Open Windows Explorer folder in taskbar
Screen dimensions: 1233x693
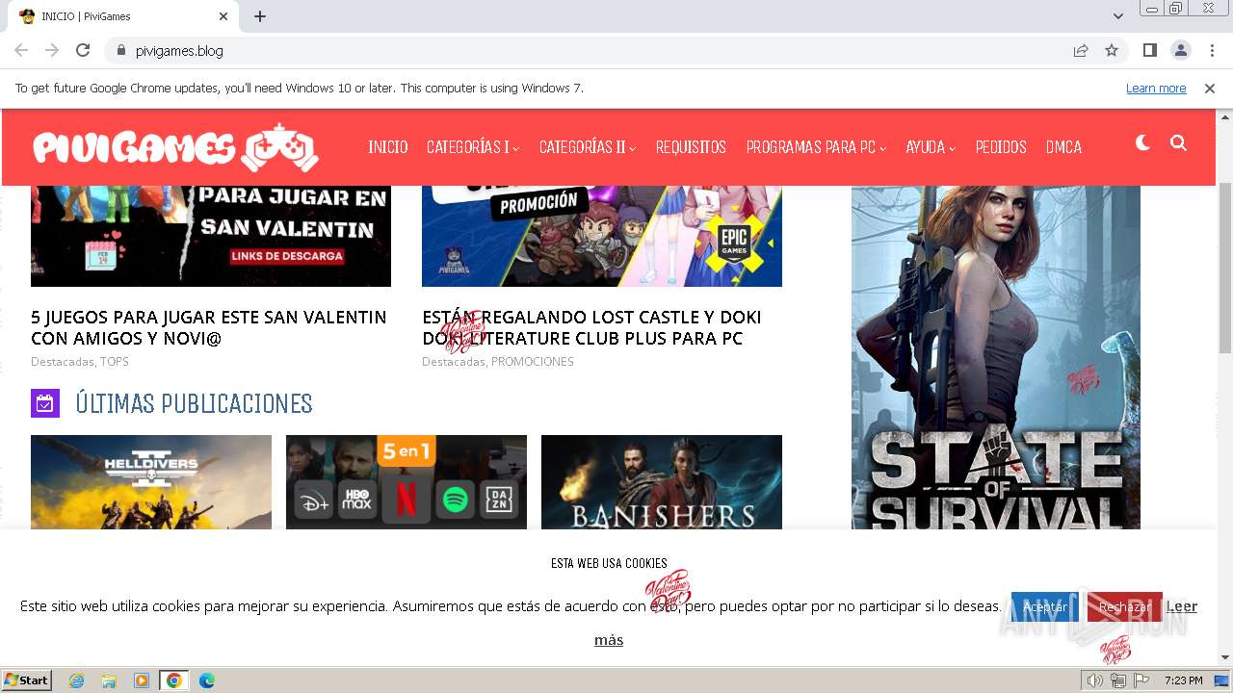109,680
